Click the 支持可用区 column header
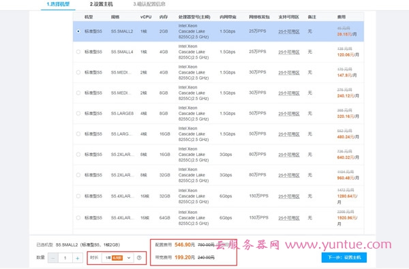Viewport: 409px width, 269px height. pos(288,17)
